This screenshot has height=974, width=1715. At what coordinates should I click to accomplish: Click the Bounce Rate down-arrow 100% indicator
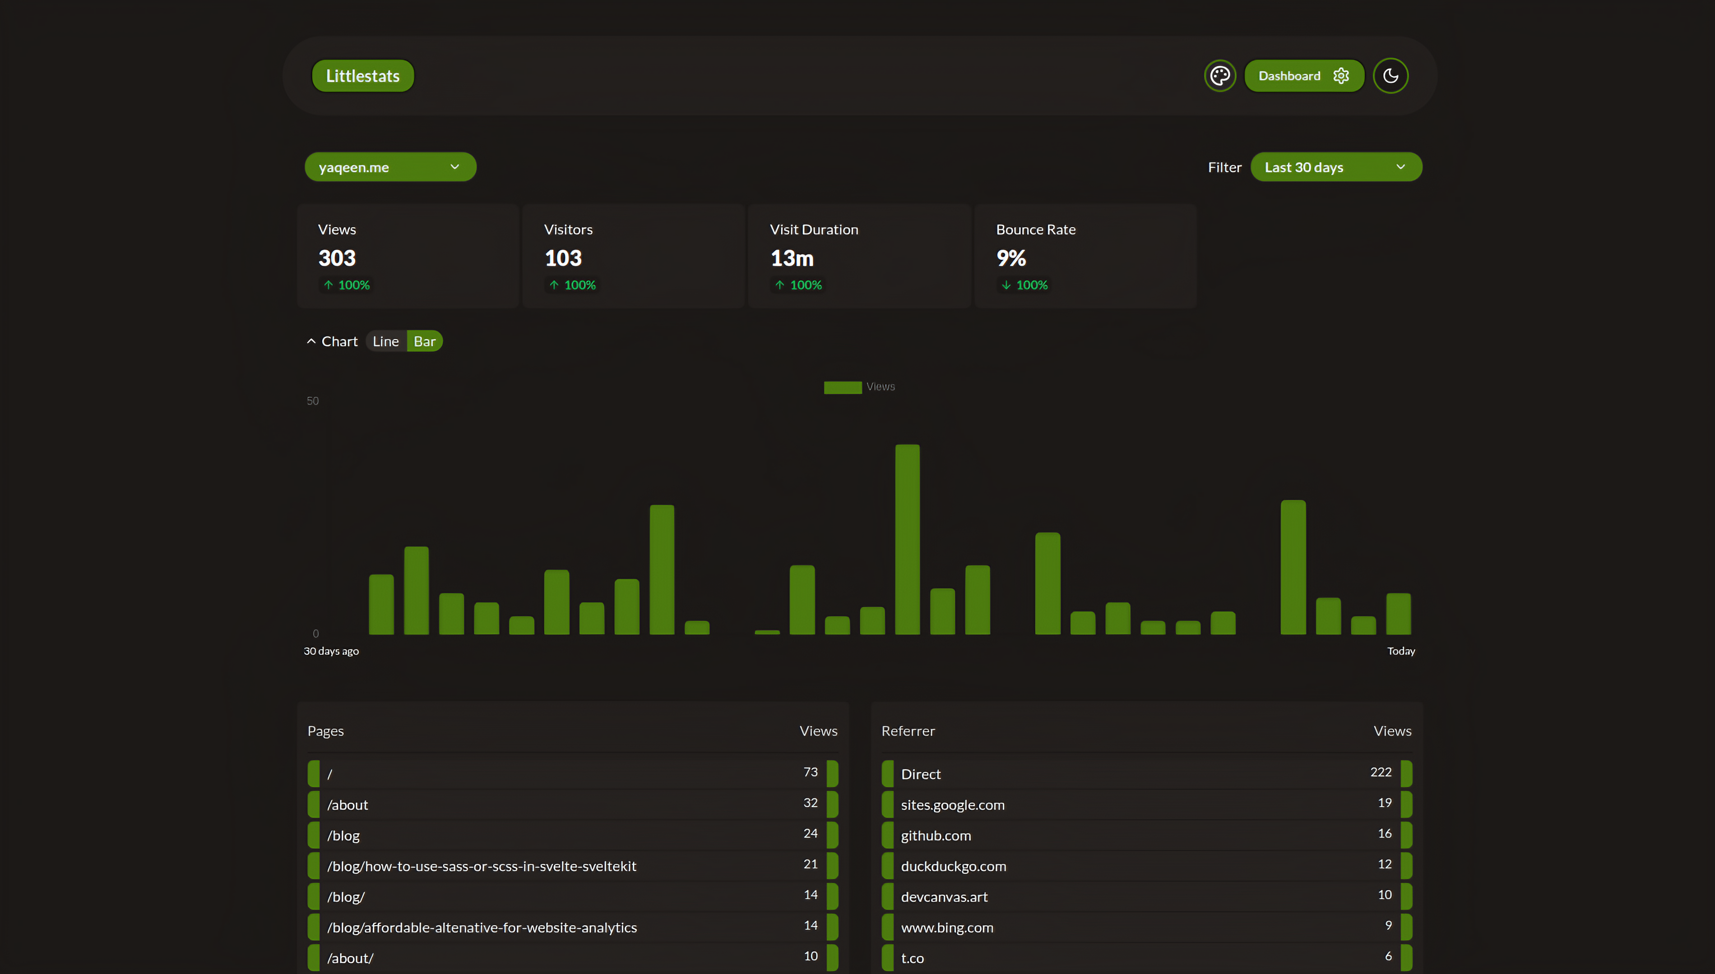click(1024, 285)
